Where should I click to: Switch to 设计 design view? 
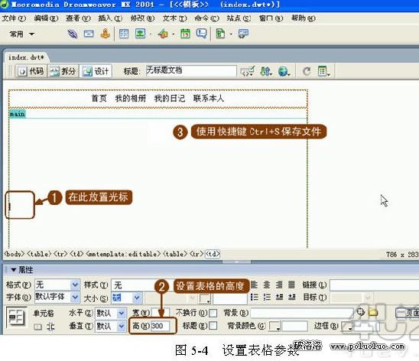point(96,71)
